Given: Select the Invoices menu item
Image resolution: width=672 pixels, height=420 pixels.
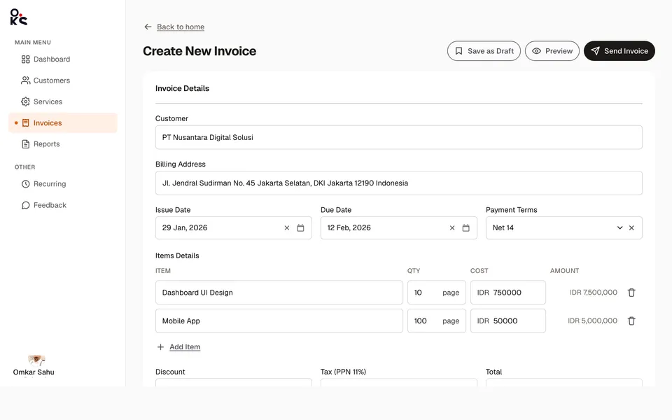Looking at the screenshot, I should [x=62, y=123].
